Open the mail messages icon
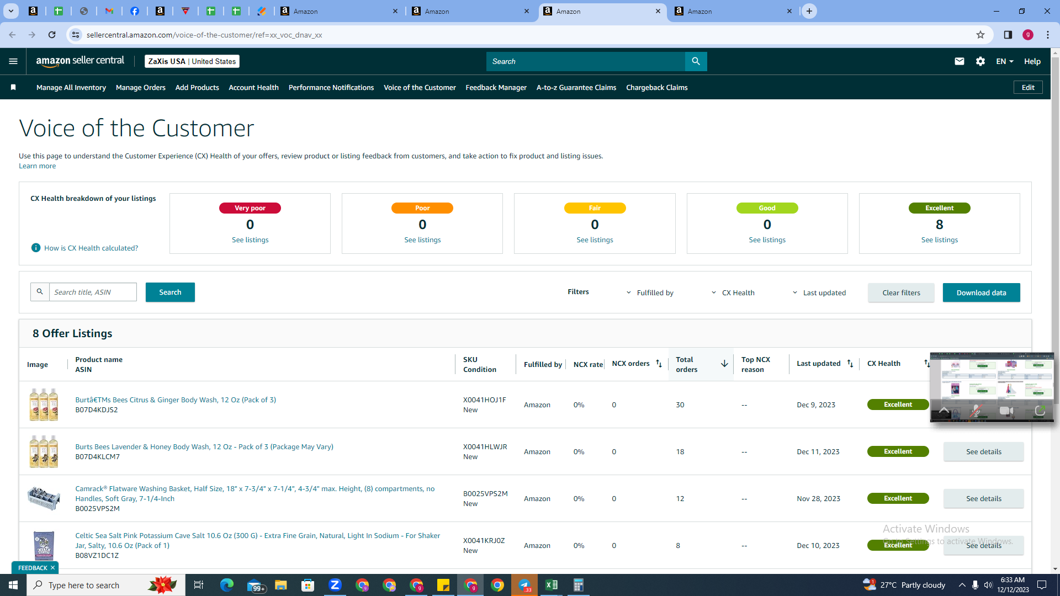 click(x=959, y=61)
